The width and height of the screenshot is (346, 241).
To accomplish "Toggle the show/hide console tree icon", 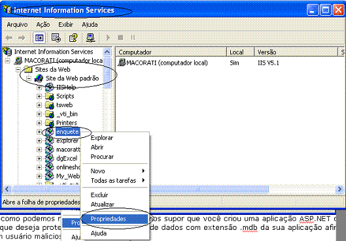I will point(39,38).
